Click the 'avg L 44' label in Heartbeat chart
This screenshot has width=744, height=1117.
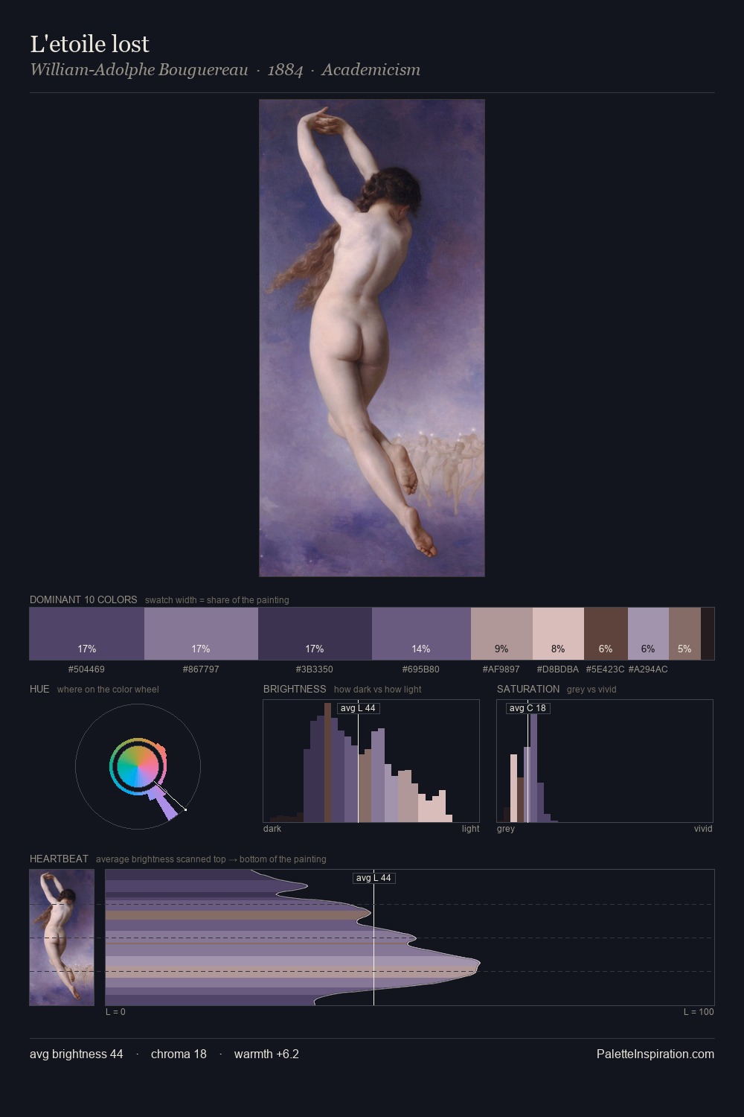pyautogui.click(x=373, y=878)
